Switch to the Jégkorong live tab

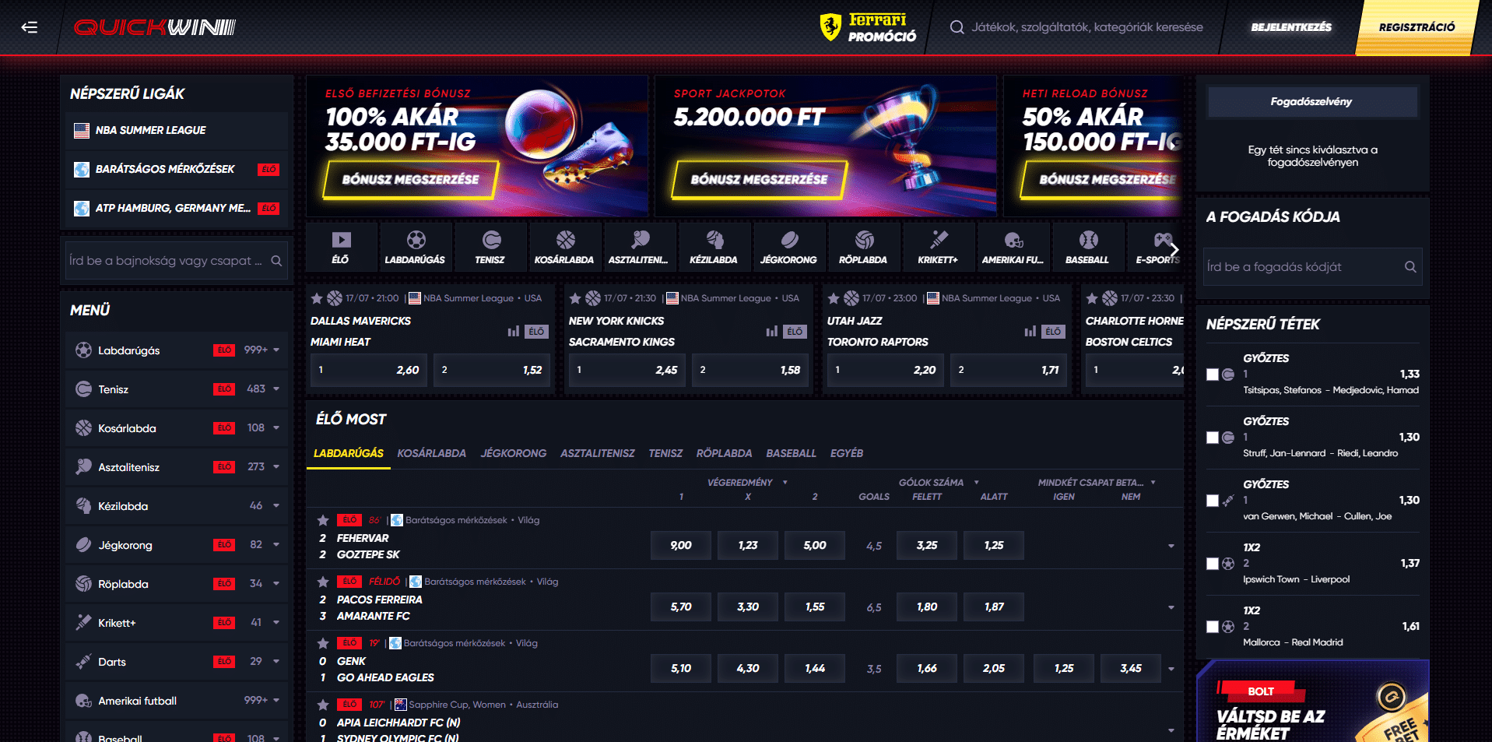[x=514, y=453]
